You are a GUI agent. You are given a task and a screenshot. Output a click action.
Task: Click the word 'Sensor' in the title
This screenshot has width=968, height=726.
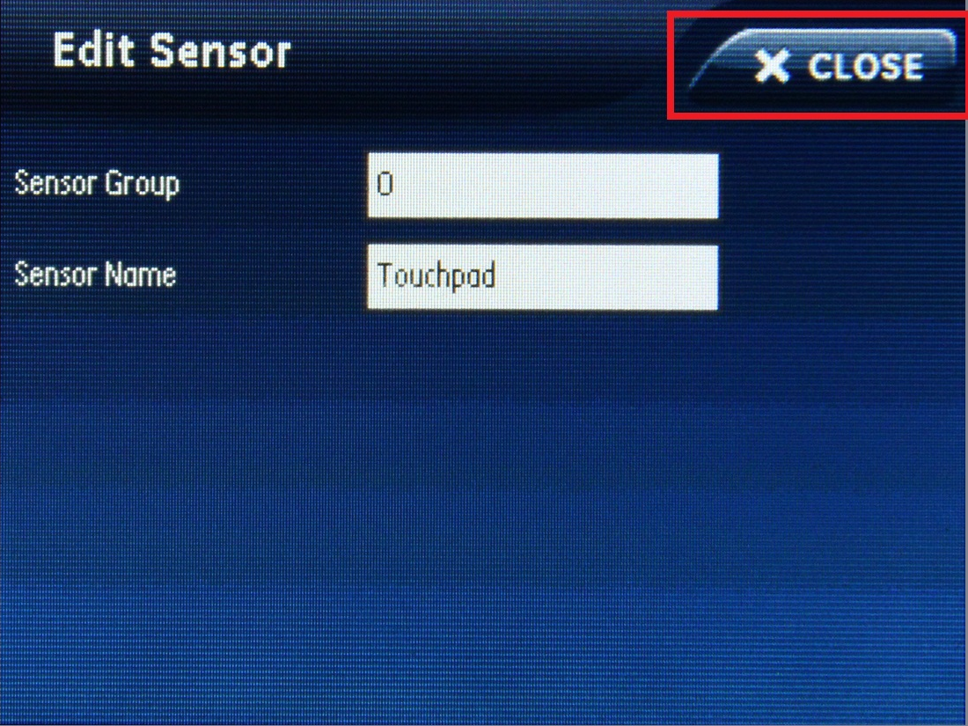[x=220, y=52]
